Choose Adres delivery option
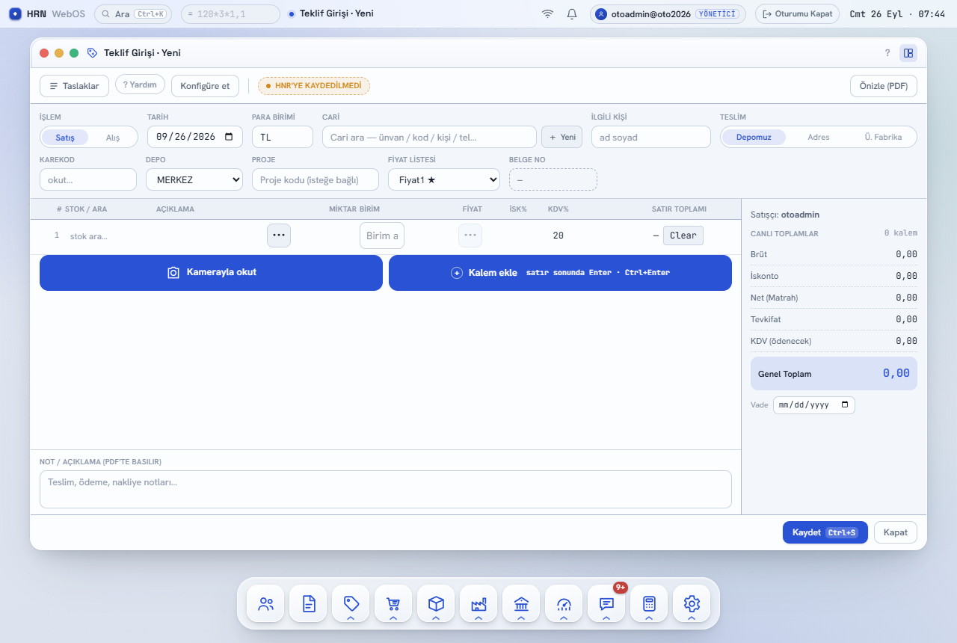The height and width of the screenshot is (643, 957). (819, 138)
